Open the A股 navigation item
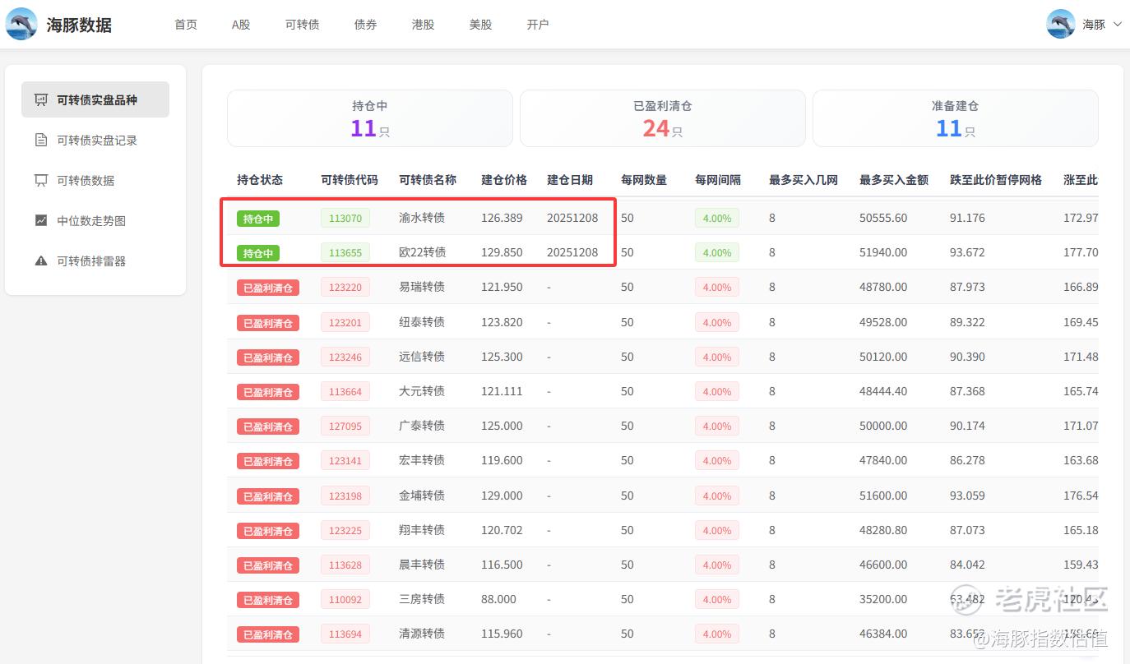 241,24
